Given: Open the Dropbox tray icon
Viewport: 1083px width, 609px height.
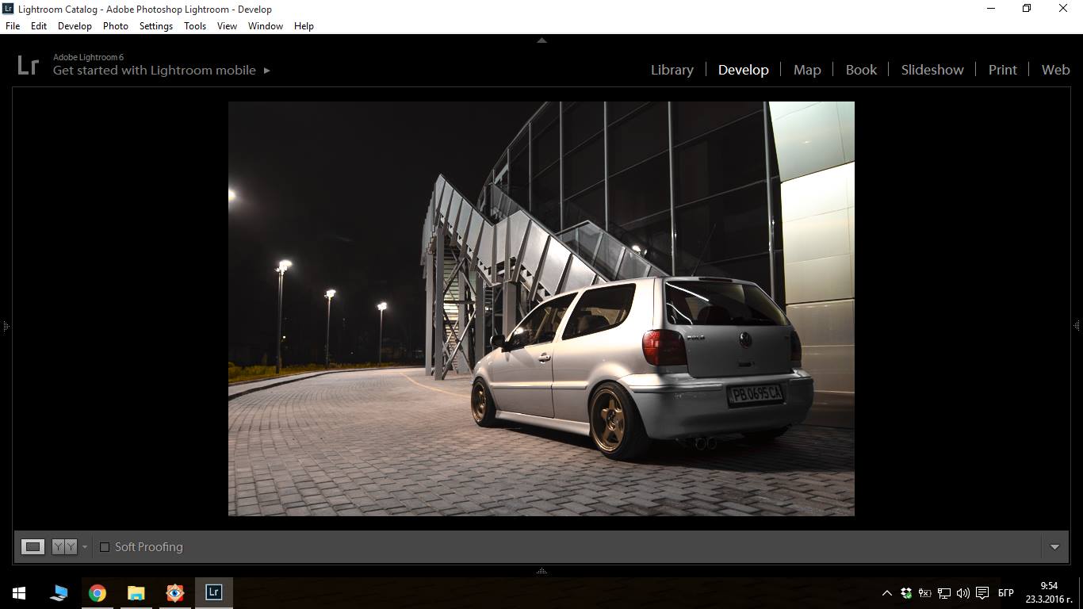Looking at the screenshot, I should pos(905,593).
